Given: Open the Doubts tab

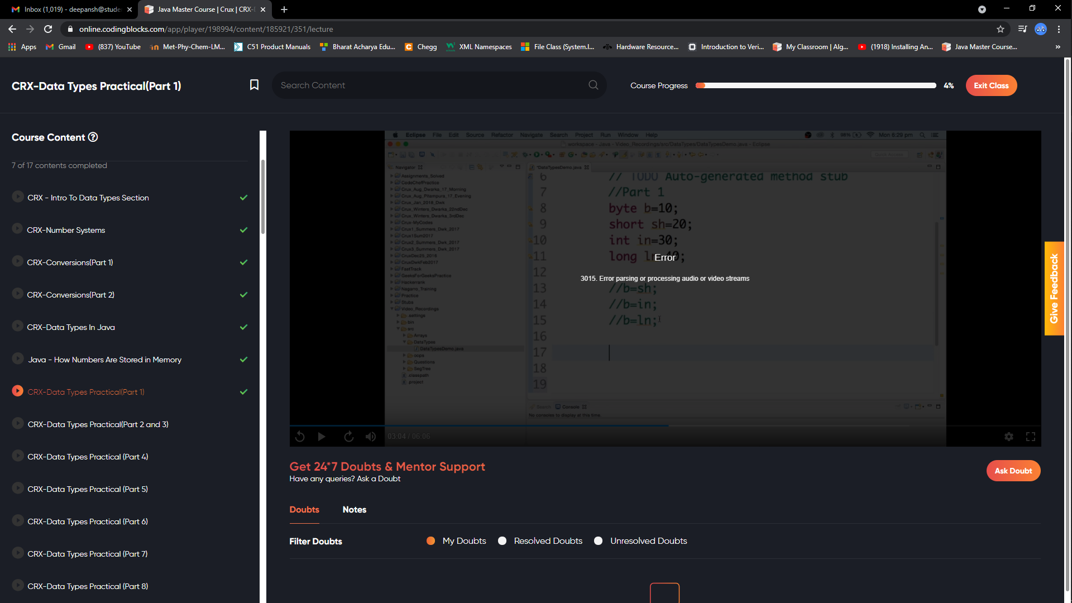Looking at the screenshot, I should click(304, 509).
